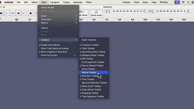The image size is (194, 109).
Task: Toggle the Selection Toolbar
Action: click(94, 76)
